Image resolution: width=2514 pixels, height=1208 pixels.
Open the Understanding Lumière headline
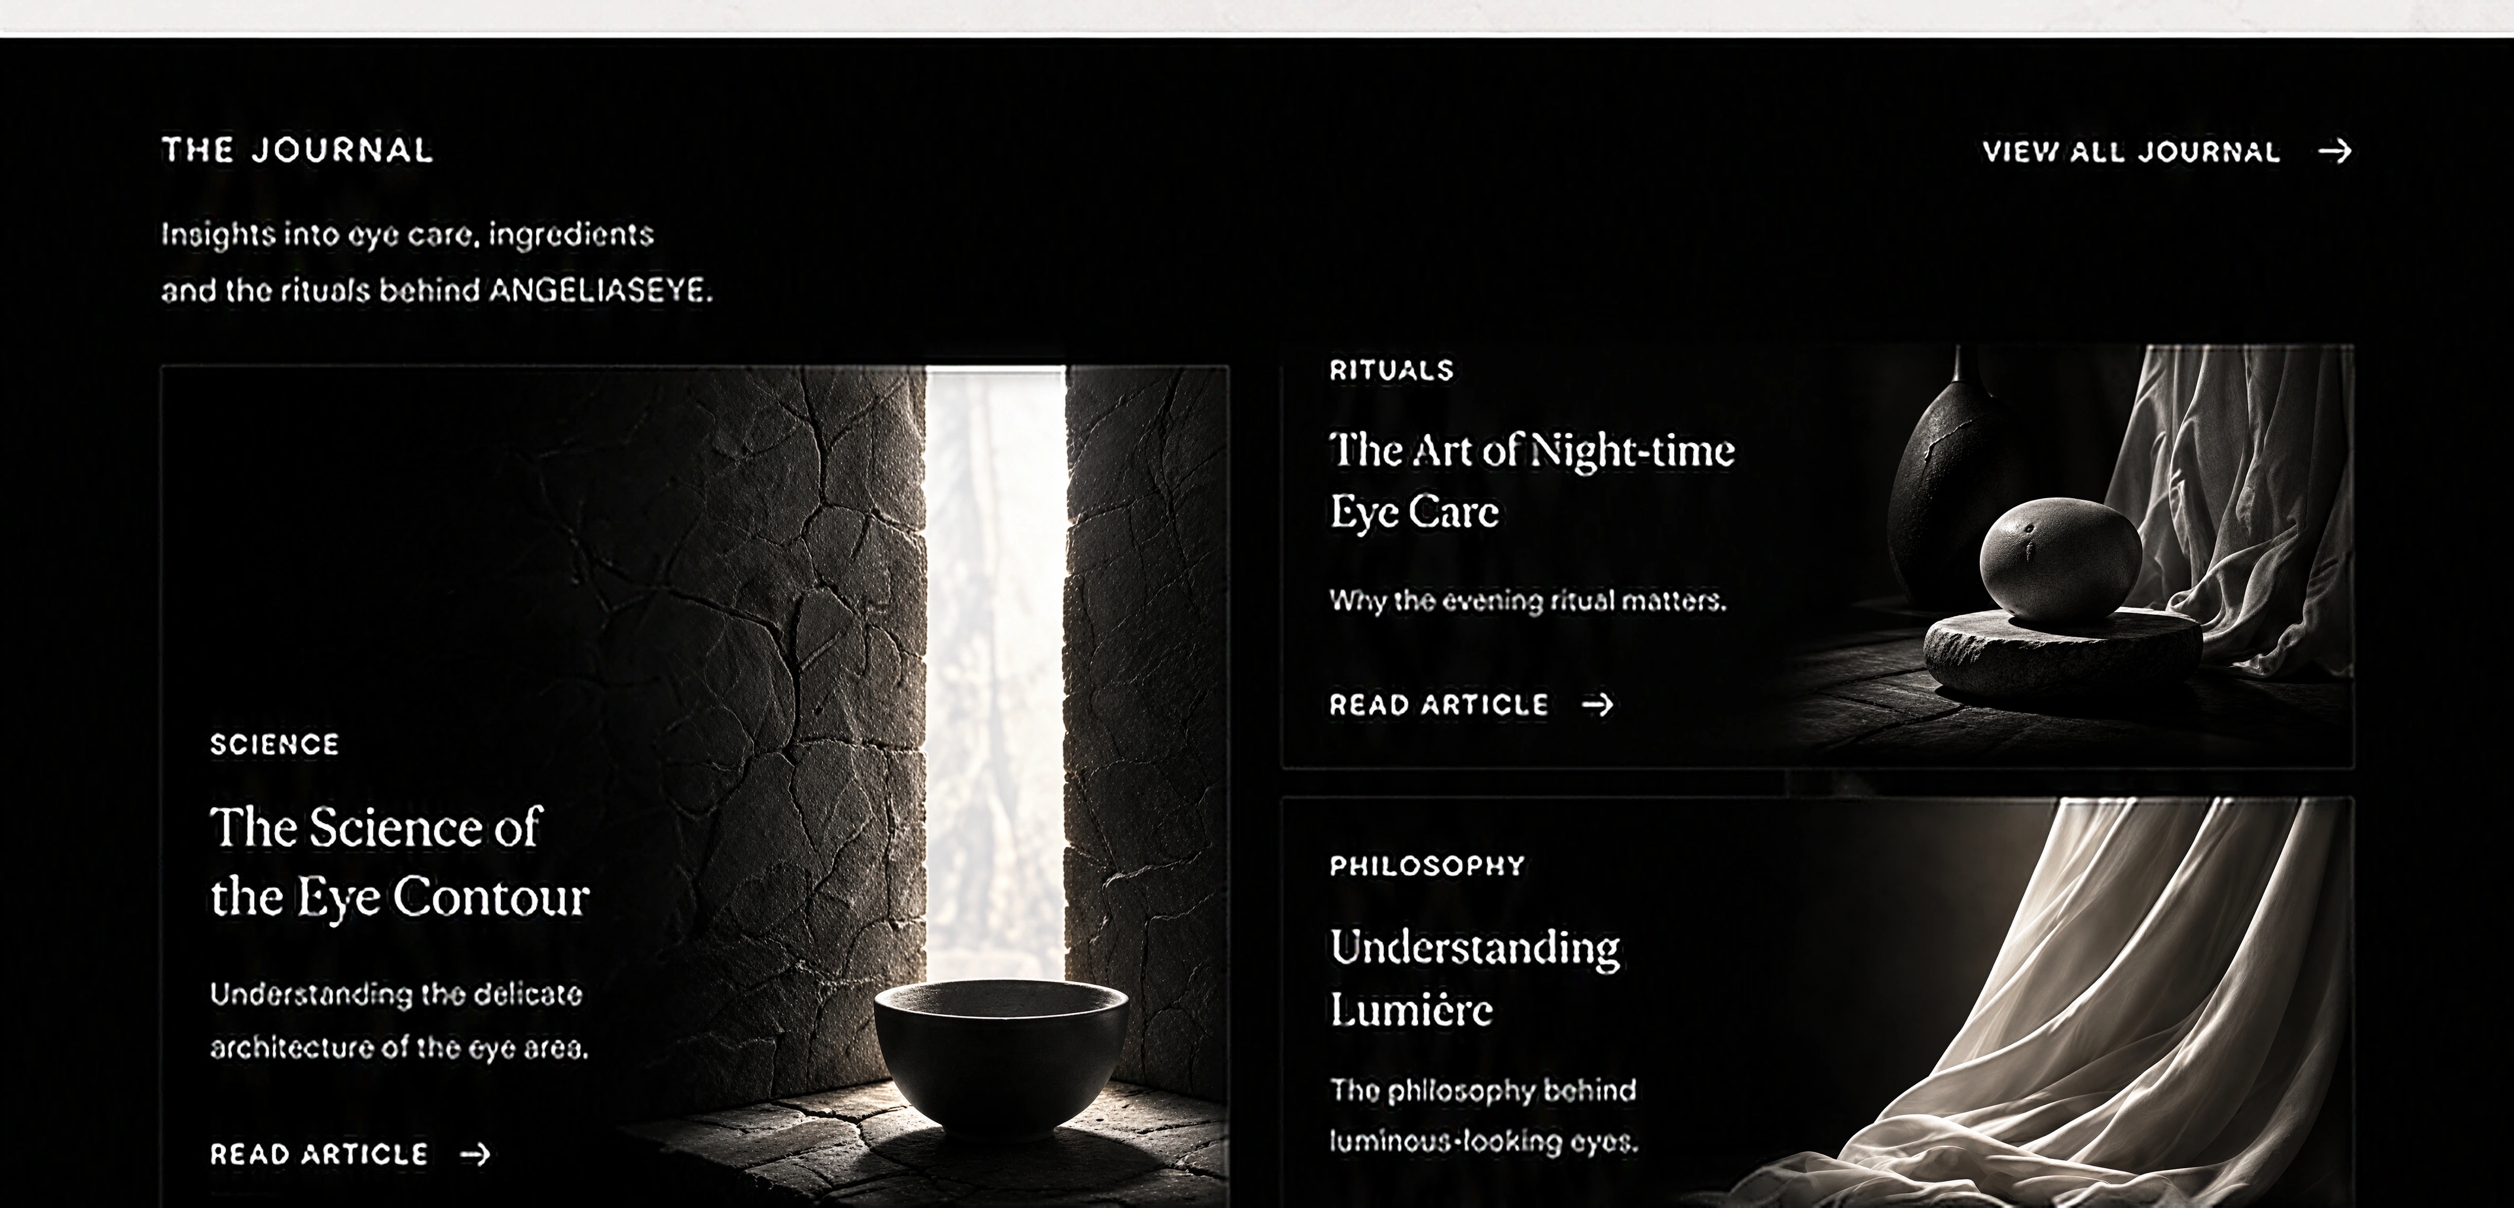[1476, 978]
